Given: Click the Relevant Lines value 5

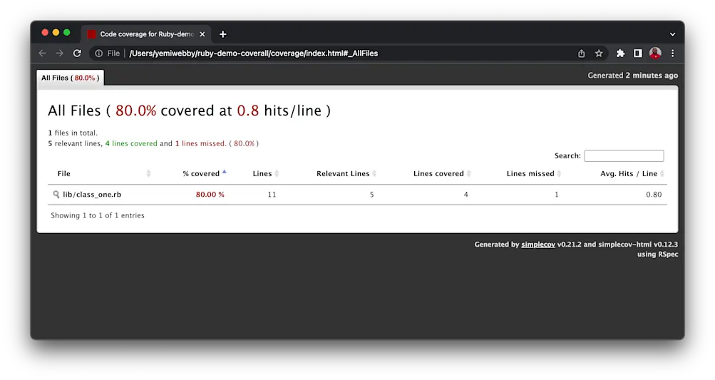Looking at the screenshot, I should pos(371,195).
